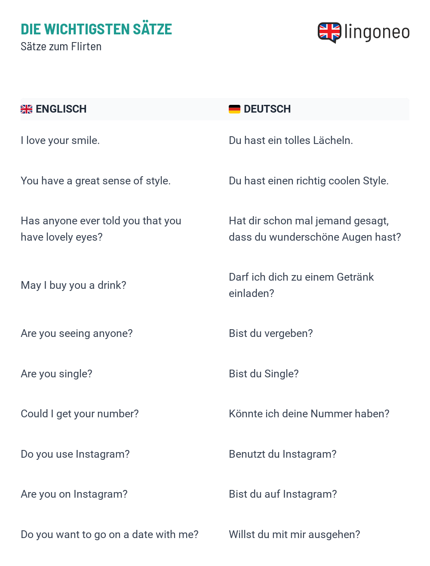The height and width of the screenshot is (566, 430).
Task: Click 'Are you single?' phrase
Action: click(56, 374)
